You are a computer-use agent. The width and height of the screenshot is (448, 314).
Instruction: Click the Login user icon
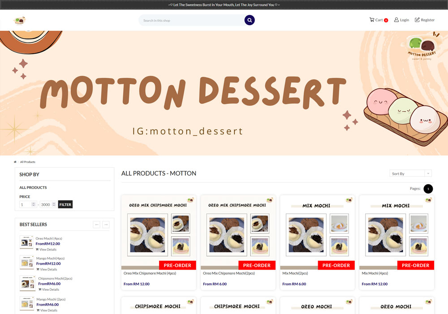(x=396, y=20)
